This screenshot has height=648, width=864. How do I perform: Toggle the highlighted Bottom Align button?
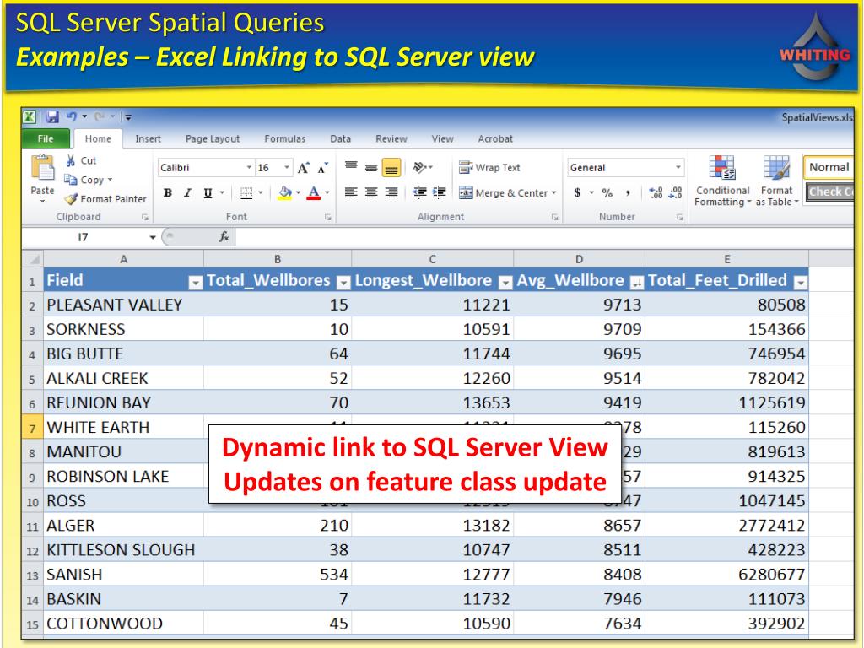click(x=391, y=167)
